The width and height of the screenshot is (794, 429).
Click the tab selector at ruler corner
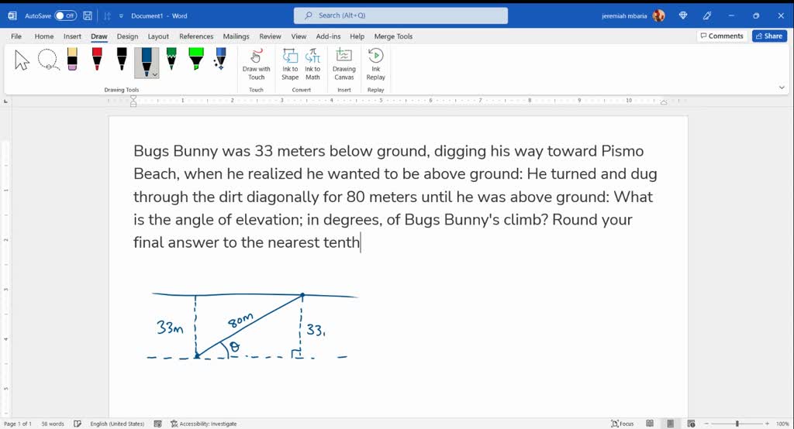coord(5,101)
